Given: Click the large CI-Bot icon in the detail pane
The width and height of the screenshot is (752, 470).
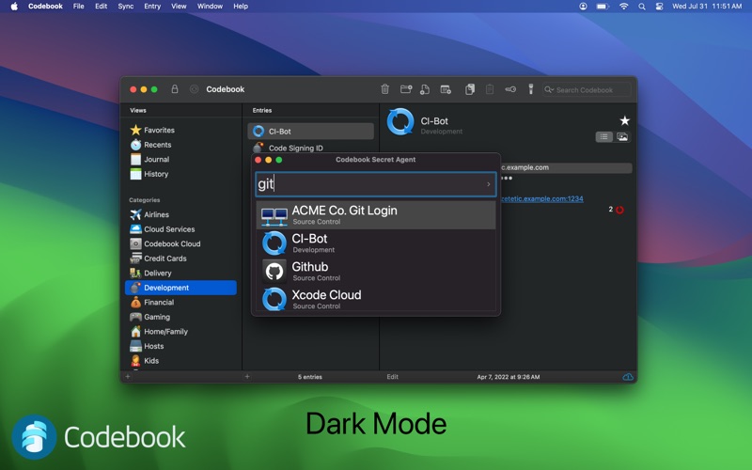Looking at the screenshot, I should 400,121.
